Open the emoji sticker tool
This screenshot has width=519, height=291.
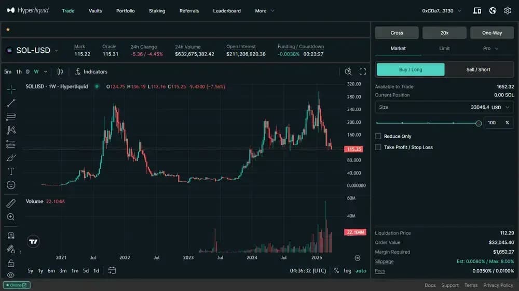pyautogui.click(x=11, y=185)
